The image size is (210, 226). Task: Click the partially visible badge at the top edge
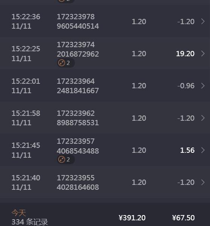[x=66, y=1]
